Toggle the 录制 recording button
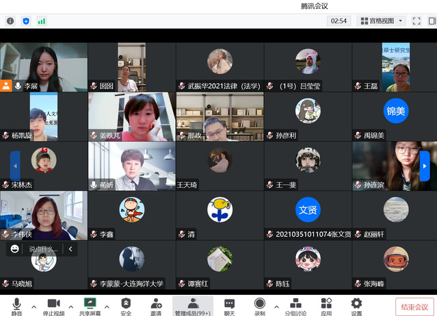This screenshot has width=437, height=316. pos(260,306)
